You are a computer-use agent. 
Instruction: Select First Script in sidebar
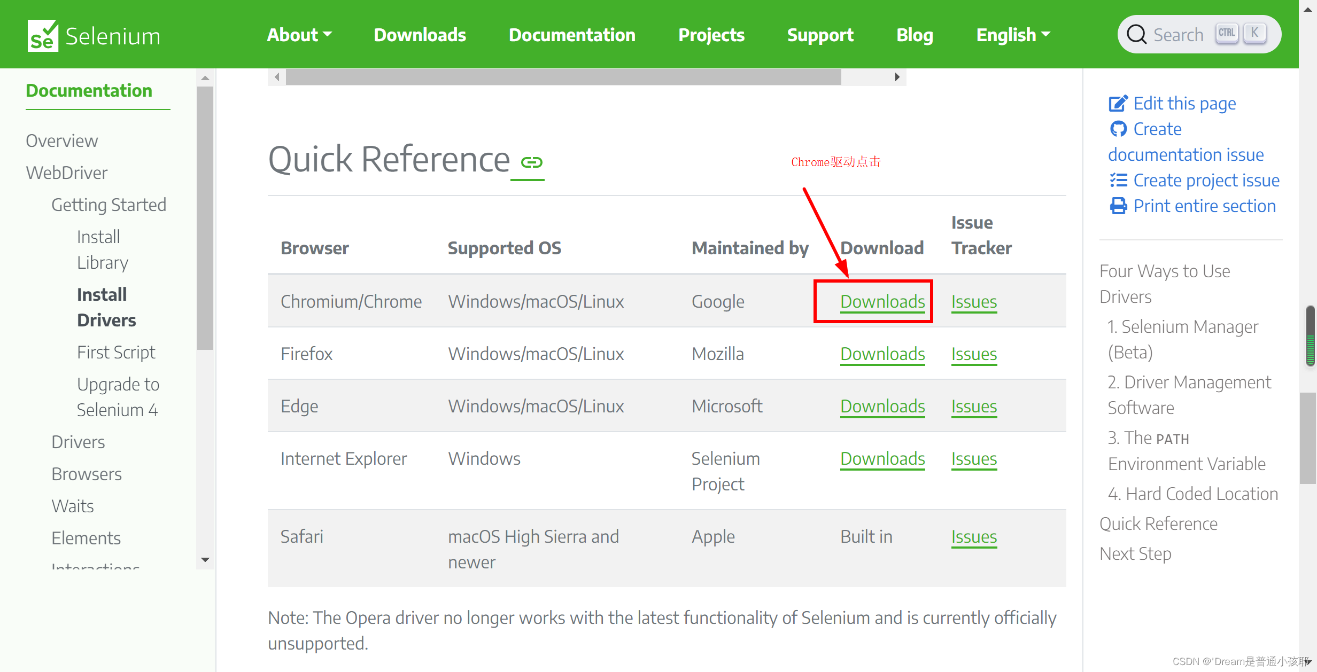point(116,352)
